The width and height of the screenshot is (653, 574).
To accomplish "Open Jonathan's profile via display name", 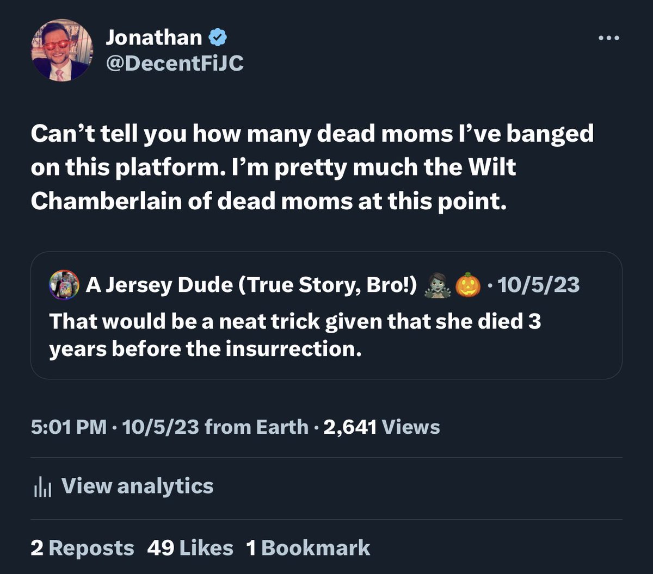I will [x=153, y=37].
